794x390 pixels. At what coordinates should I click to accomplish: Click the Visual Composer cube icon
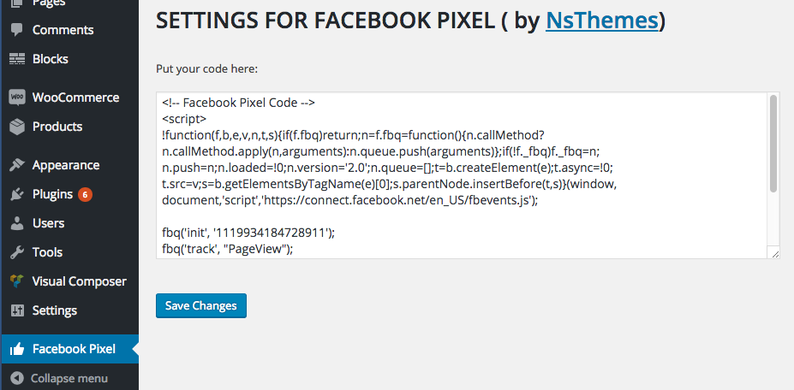click(x=17, y=281)
